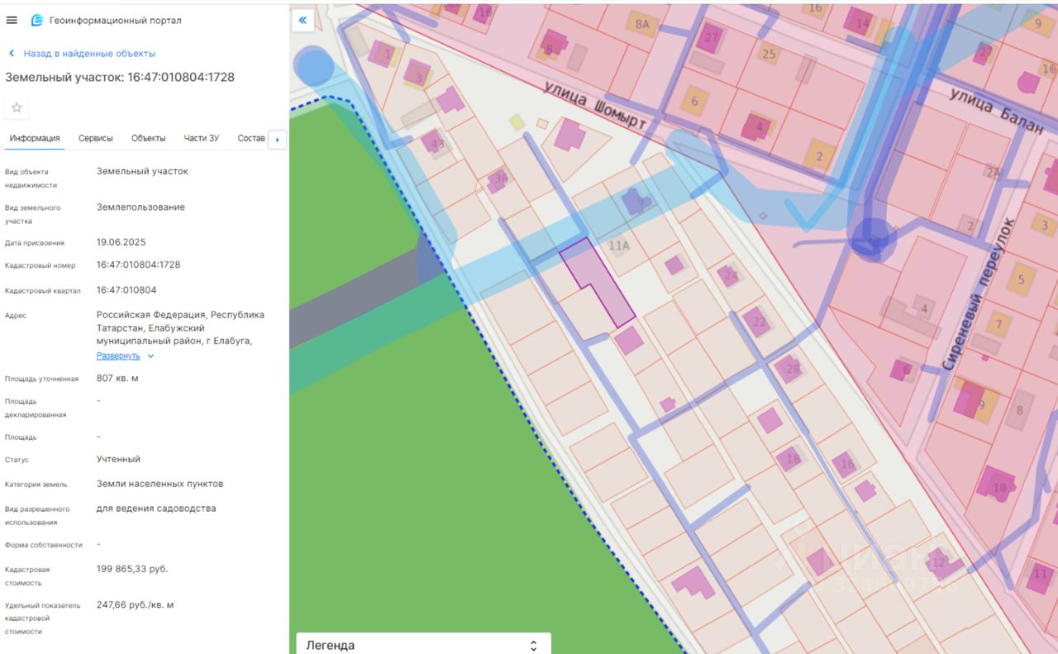
Task: Click house number 14 on the map
Action: click(862, 23)
